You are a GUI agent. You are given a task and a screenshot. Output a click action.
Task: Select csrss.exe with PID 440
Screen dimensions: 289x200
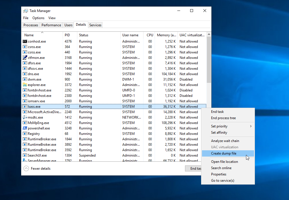click(x=114, y=52)
